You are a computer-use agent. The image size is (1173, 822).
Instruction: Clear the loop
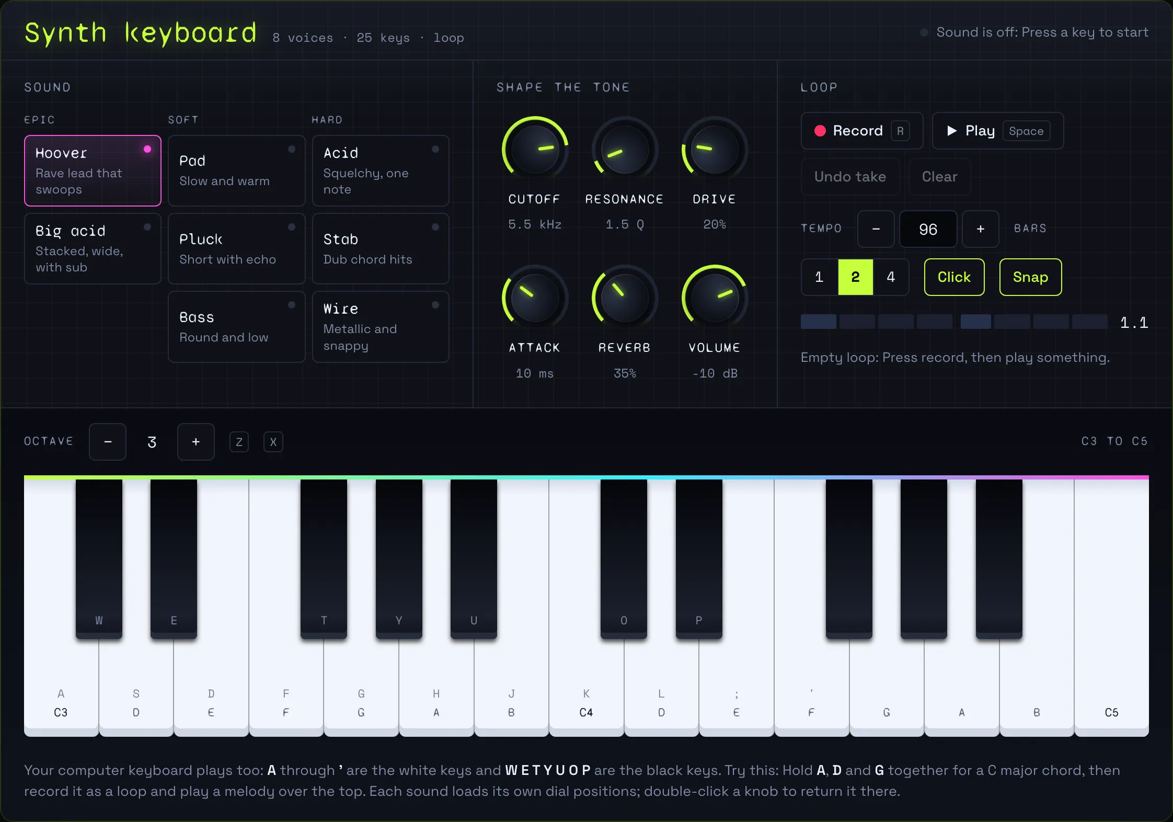pyautogui.click(x=939, y=177)
